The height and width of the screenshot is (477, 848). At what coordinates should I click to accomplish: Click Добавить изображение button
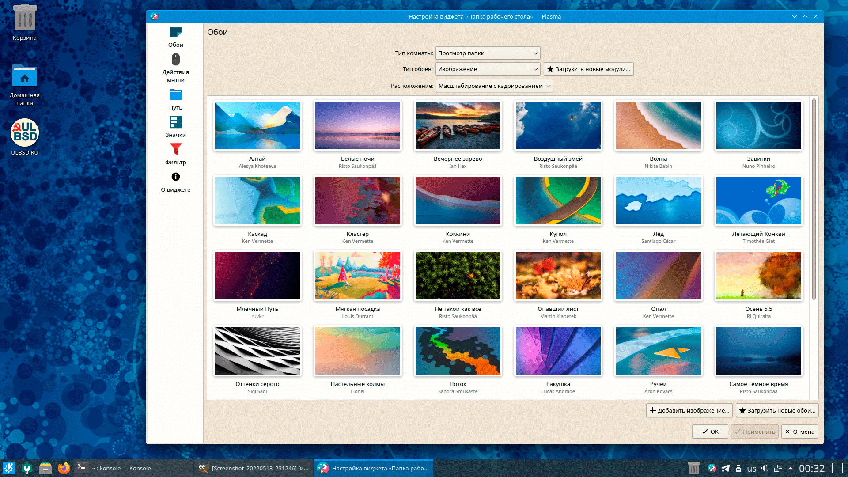689,410
